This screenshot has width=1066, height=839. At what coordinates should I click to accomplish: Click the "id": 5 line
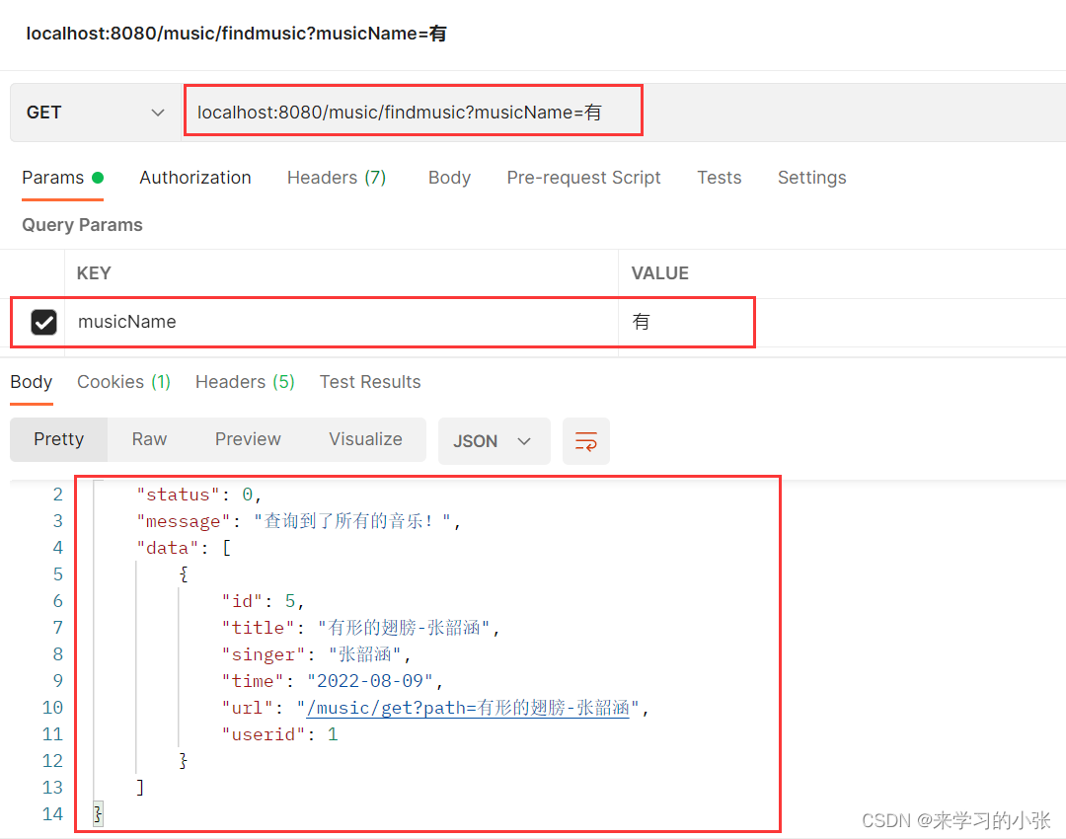click(263, 602)
